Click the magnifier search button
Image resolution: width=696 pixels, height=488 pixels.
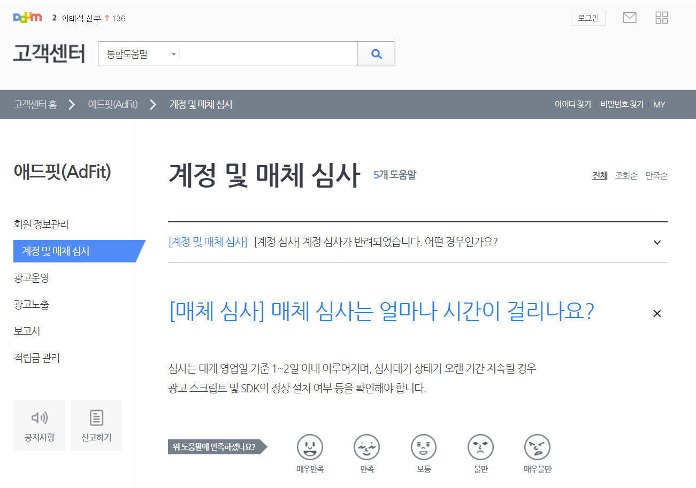coord(377,54)
